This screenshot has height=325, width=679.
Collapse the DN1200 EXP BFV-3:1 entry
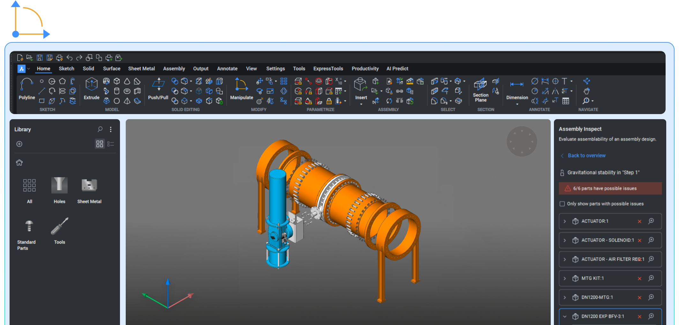coord(565,316)
